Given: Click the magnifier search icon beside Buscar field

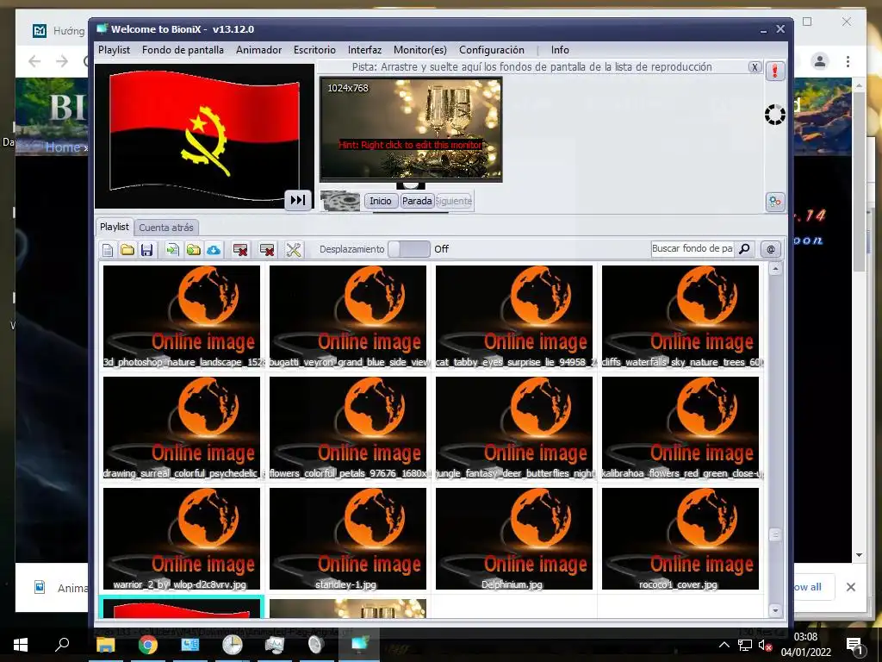Looking at the screenshot, I should (744, 249).
